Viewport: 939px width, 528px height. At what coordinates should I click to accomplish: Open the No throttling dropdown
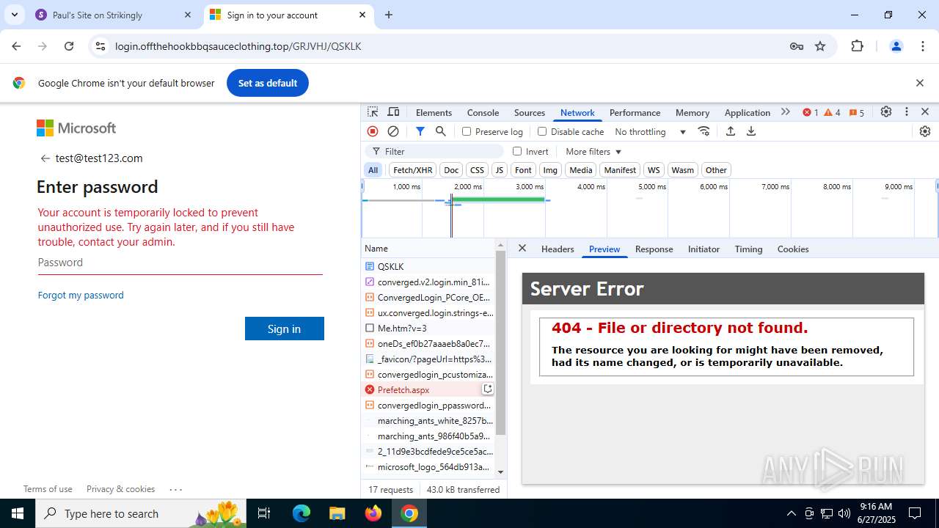(x=650, y=132)
